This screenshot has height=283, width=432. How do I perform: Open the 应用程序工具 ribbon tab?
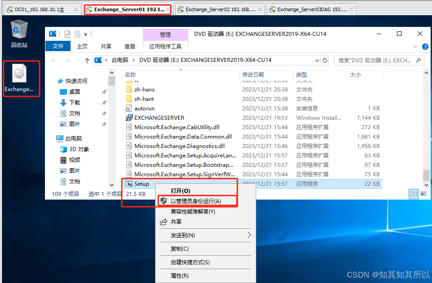[165, 46]
